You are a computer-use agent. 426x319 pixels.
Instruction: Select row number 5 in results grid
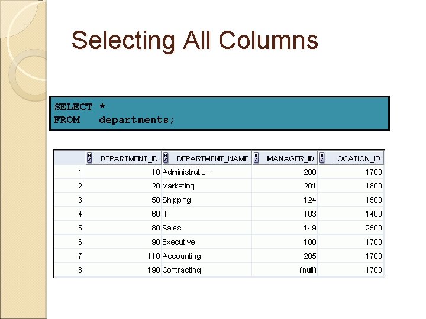click(x=70, y=228)
